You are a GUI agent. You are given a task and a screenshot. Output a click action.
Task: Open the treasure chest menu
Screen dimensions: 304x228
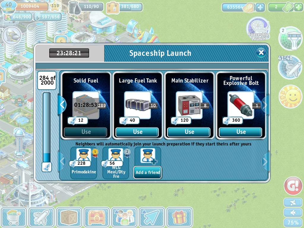[x=96, y=217]
